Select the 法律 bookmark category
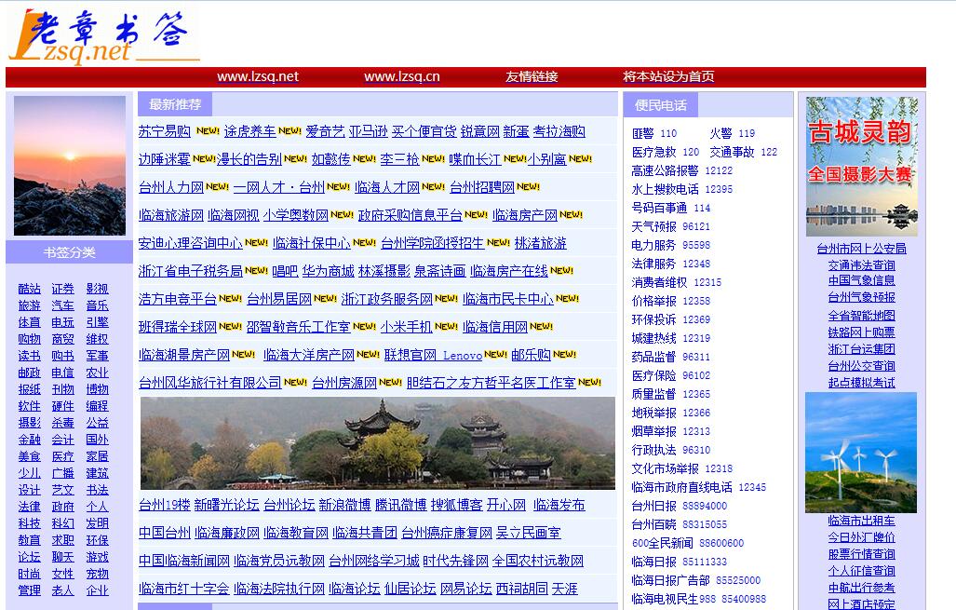Image resolution: width=956 pixels, height=610 pixels. point(29,507)
